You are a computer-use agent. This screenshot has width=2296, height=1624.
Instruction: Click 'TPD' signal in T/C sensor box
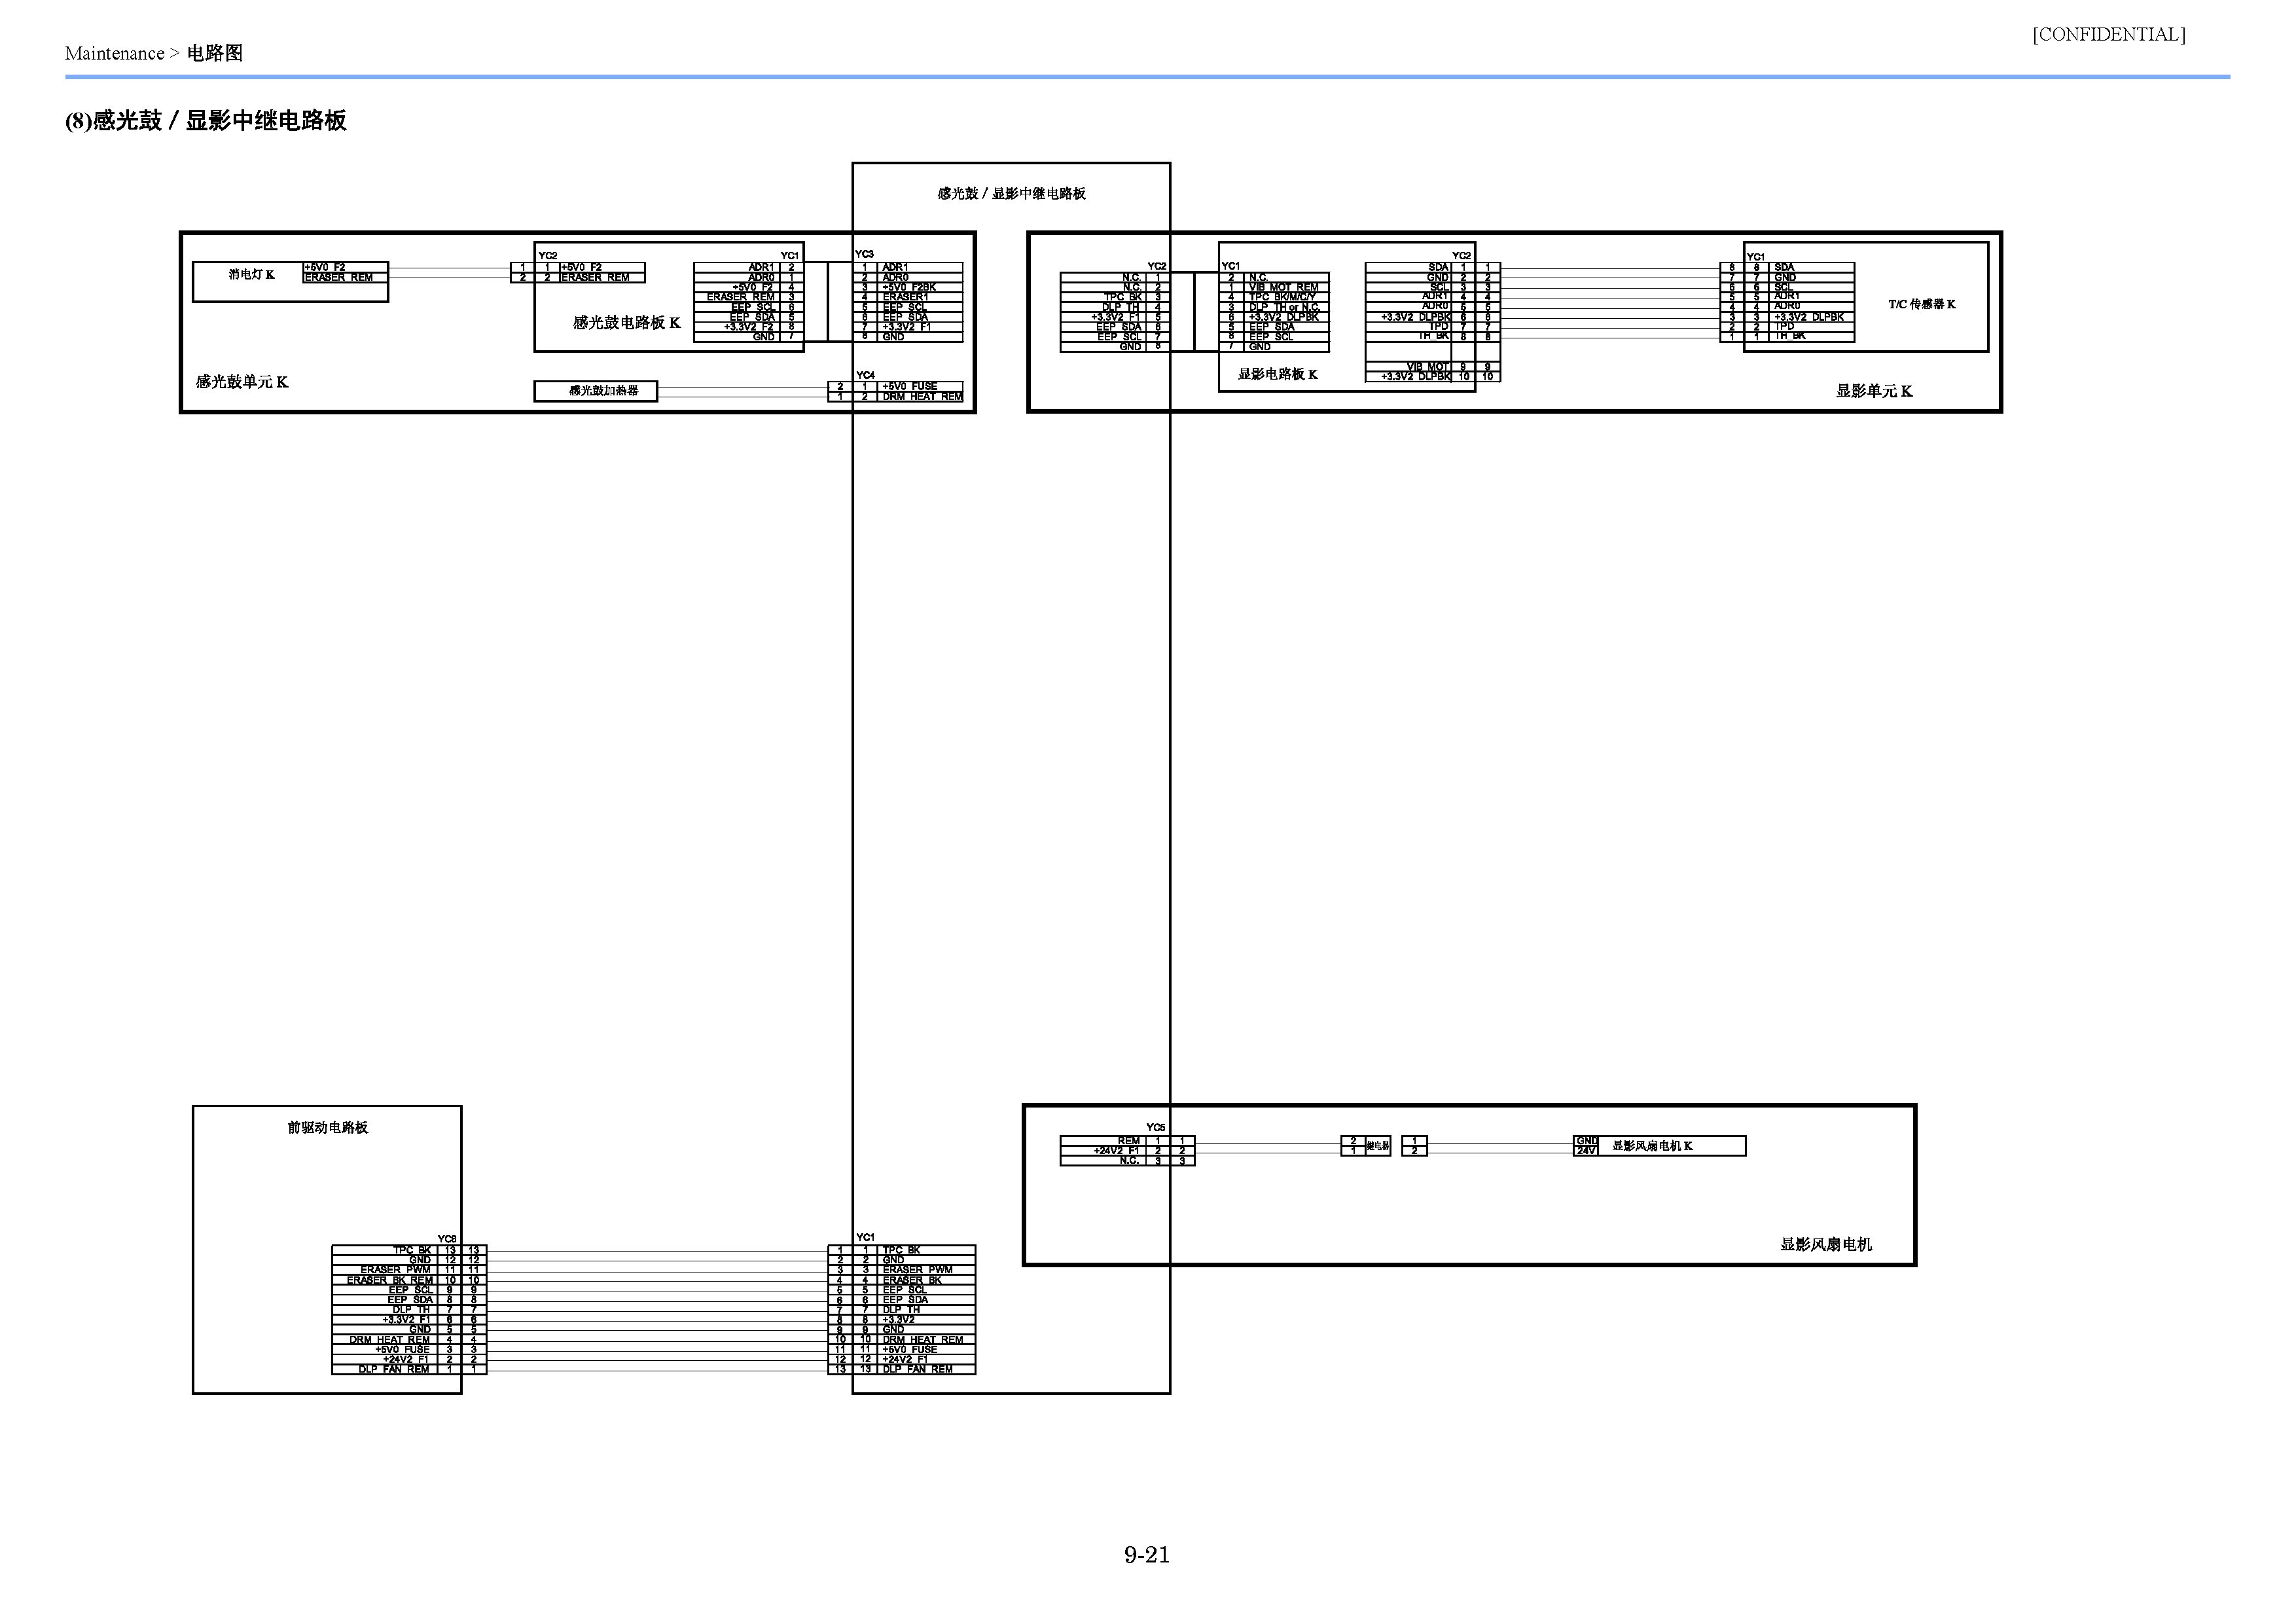1784,326
